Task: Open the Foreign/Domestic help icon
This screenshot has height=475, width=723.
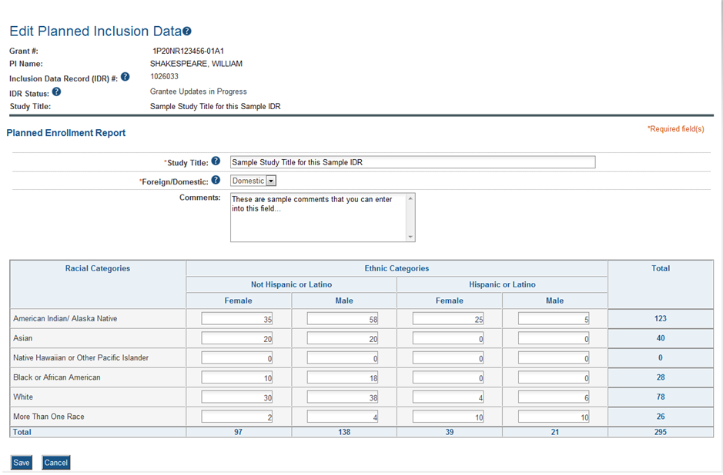Action: pos(216,180)
